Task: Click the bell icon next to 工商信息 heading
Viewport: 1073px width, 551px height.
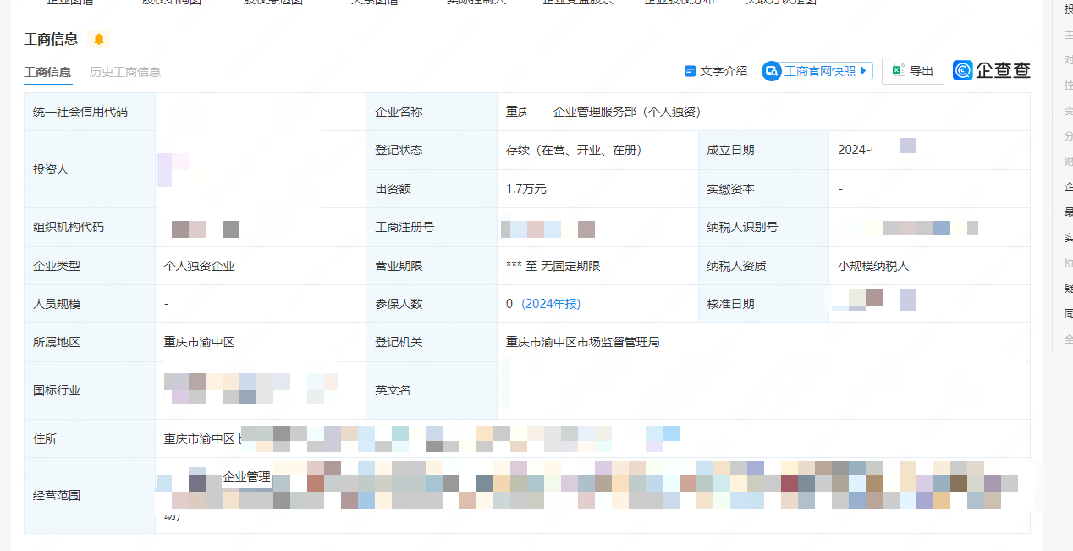Action: coord(99,39)
